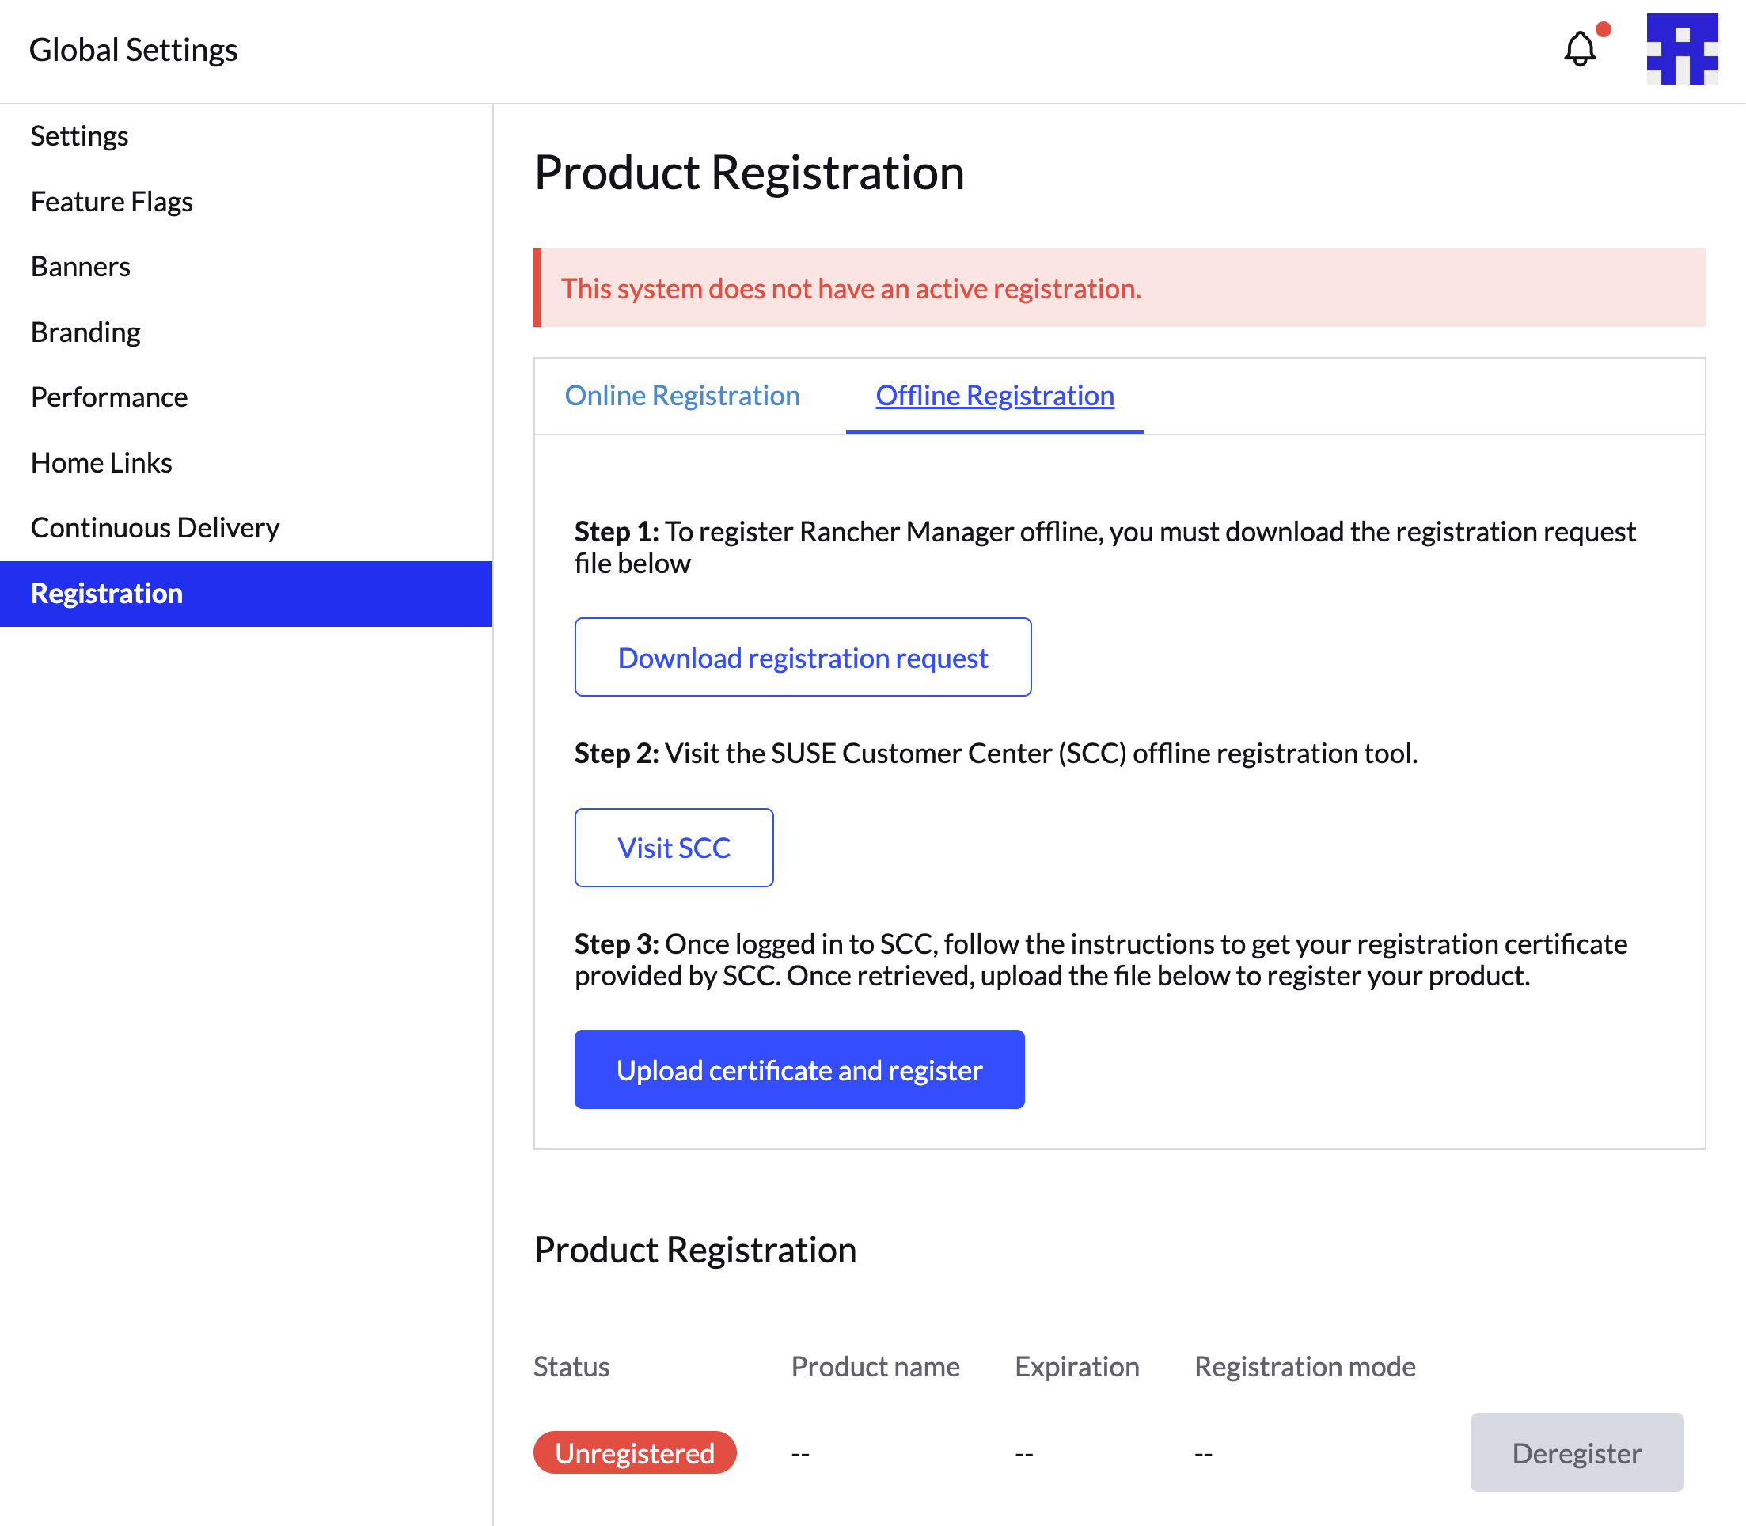Click the Global Settings header title

(x=134, y=49)
